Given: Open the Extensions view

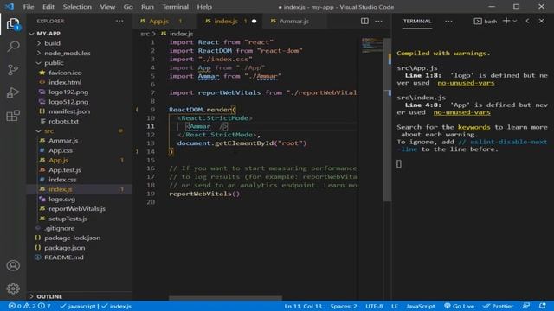Looking at the screenshot, I should [13, 116].
